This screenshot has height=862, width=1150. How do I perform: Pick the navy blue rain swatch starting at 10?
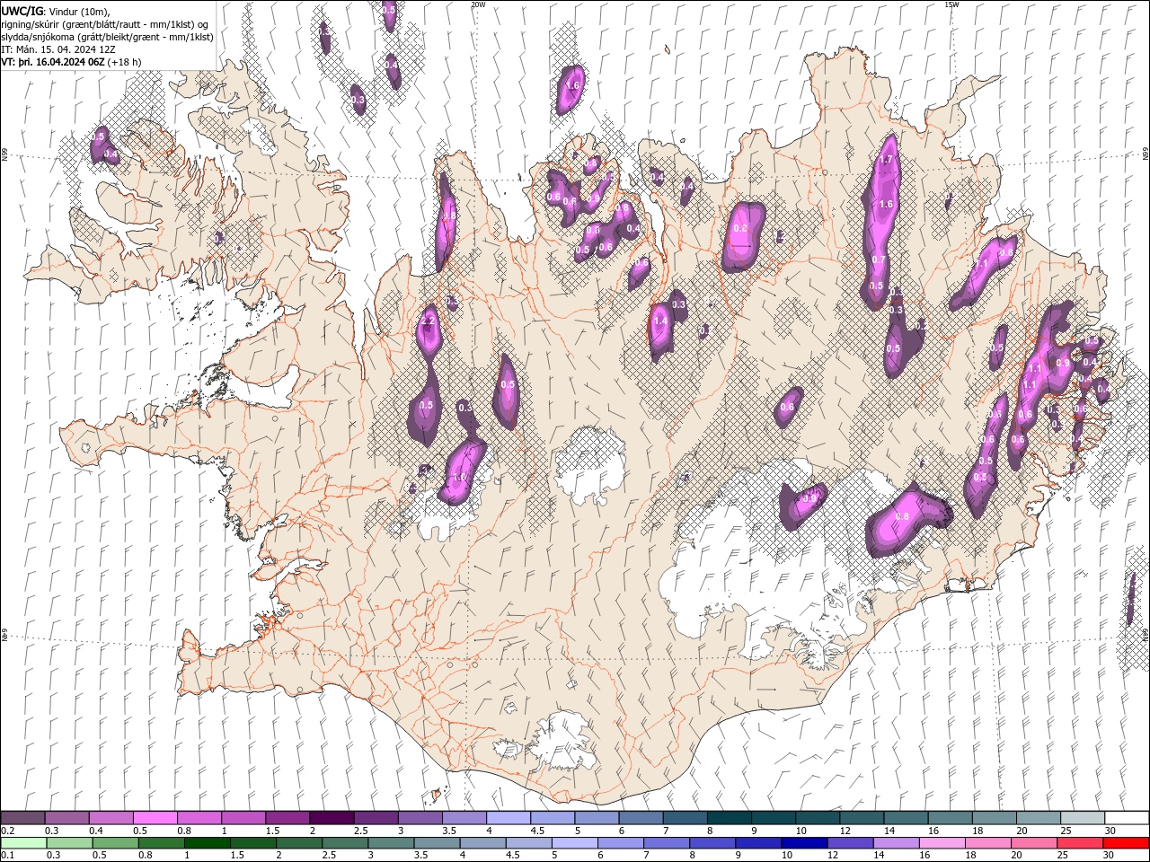pos(804,843)
